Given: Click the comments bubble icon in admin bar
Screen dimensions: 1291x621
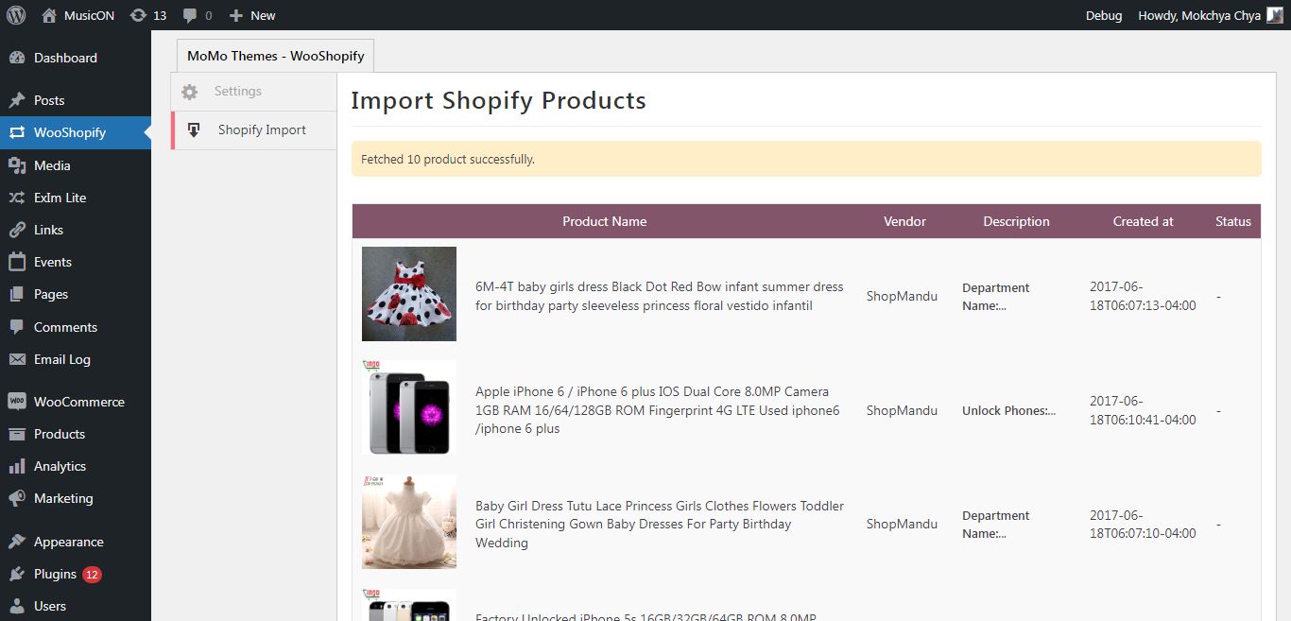Looking at the screenshot, I should (190, 15).
